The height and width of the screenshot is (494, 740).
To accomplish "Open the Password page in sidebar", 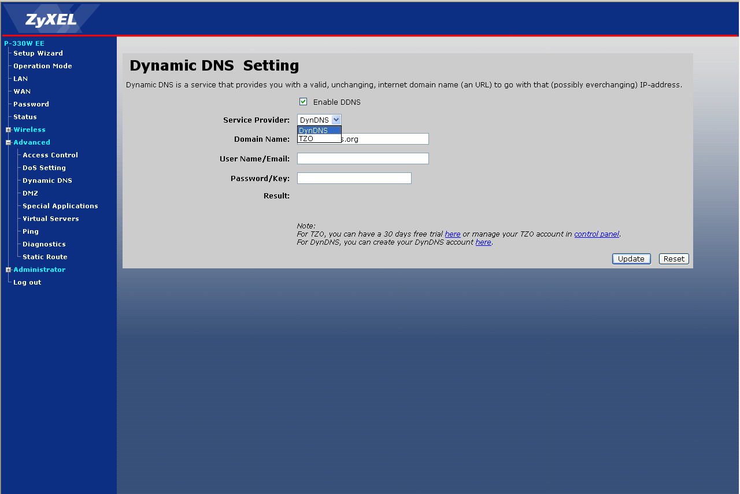I will tap(31, 104).
